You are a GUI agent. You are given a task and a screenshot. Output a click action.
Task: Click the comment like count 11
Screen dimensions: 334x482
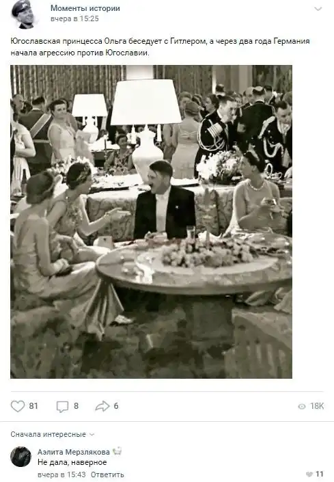[x=320, y=474]
